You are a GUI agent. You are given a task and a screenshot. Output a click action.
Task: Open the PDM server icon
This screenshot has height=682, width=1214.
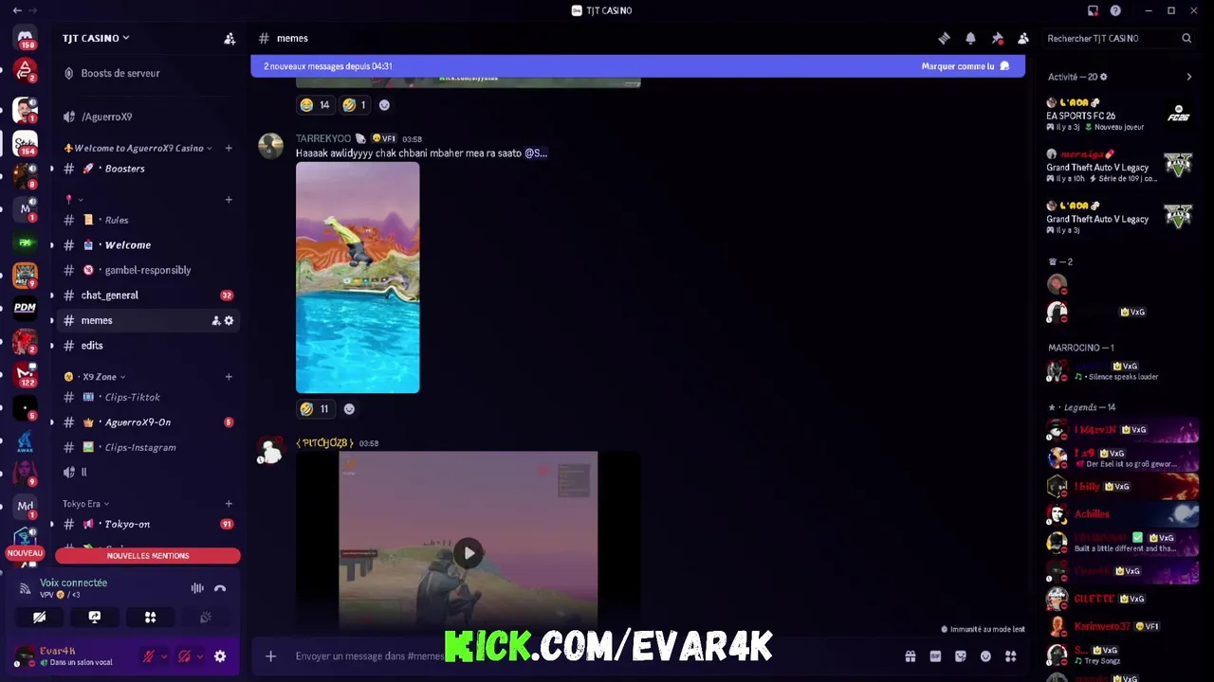tap(25, 307)
